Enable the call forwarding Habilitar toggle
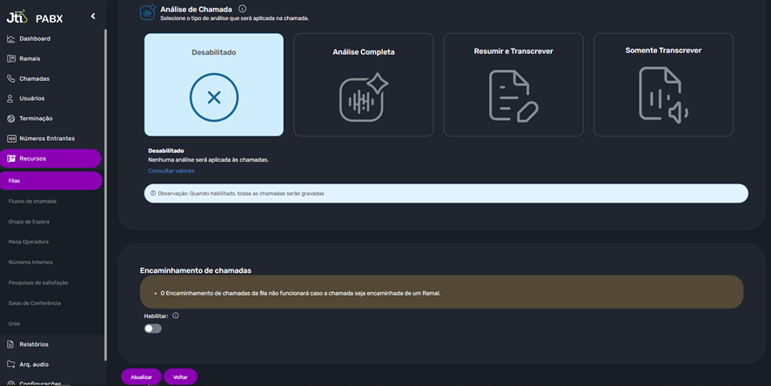 pos(153,329)
